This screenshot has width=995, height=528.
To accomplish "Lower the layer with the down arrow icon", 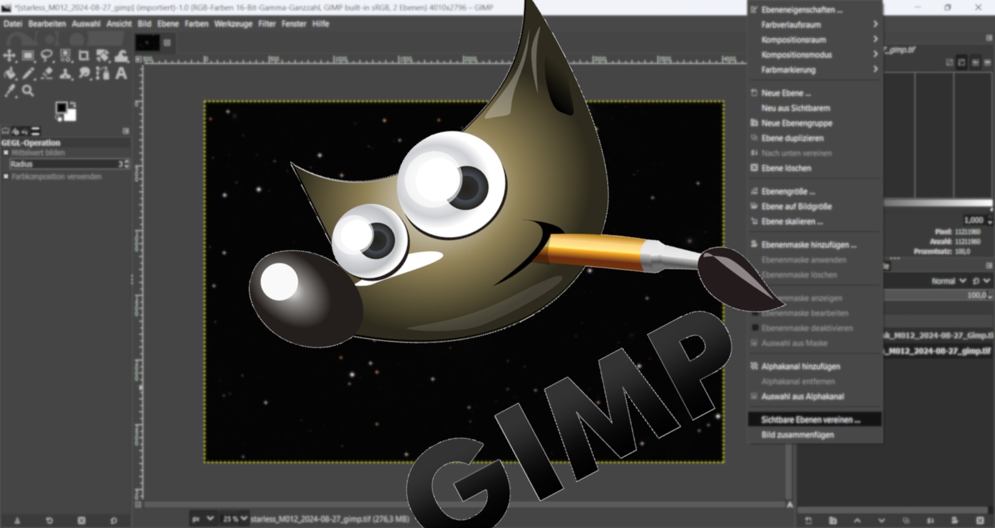I will 882,520.
